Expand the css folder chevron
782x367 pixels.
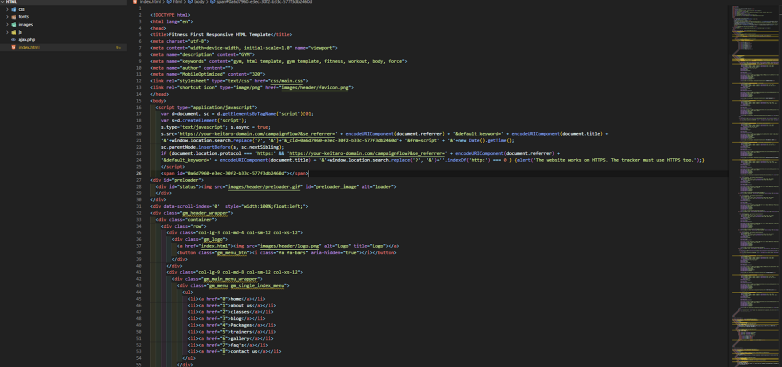tap(7, 9)
